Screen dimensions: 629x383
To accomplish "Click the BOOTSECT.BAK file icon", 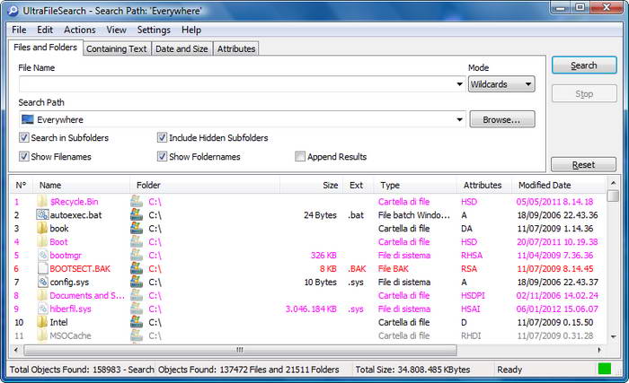I will coord(42,268).
